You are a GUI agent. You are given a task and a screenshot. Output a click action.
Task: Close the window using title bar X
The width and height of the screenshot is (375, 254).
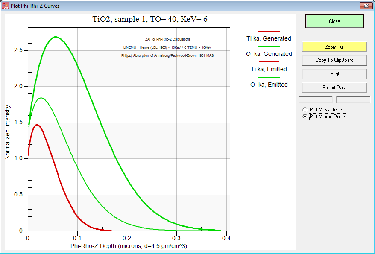click(365, 6)
